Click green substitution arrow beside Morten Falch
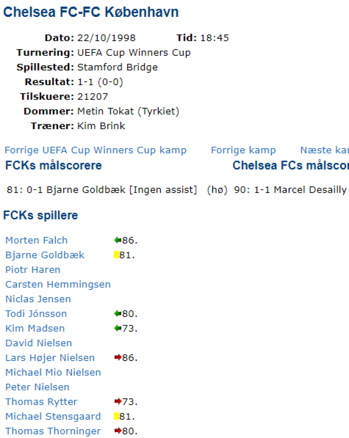349x438 pixels. coord(117,240)
